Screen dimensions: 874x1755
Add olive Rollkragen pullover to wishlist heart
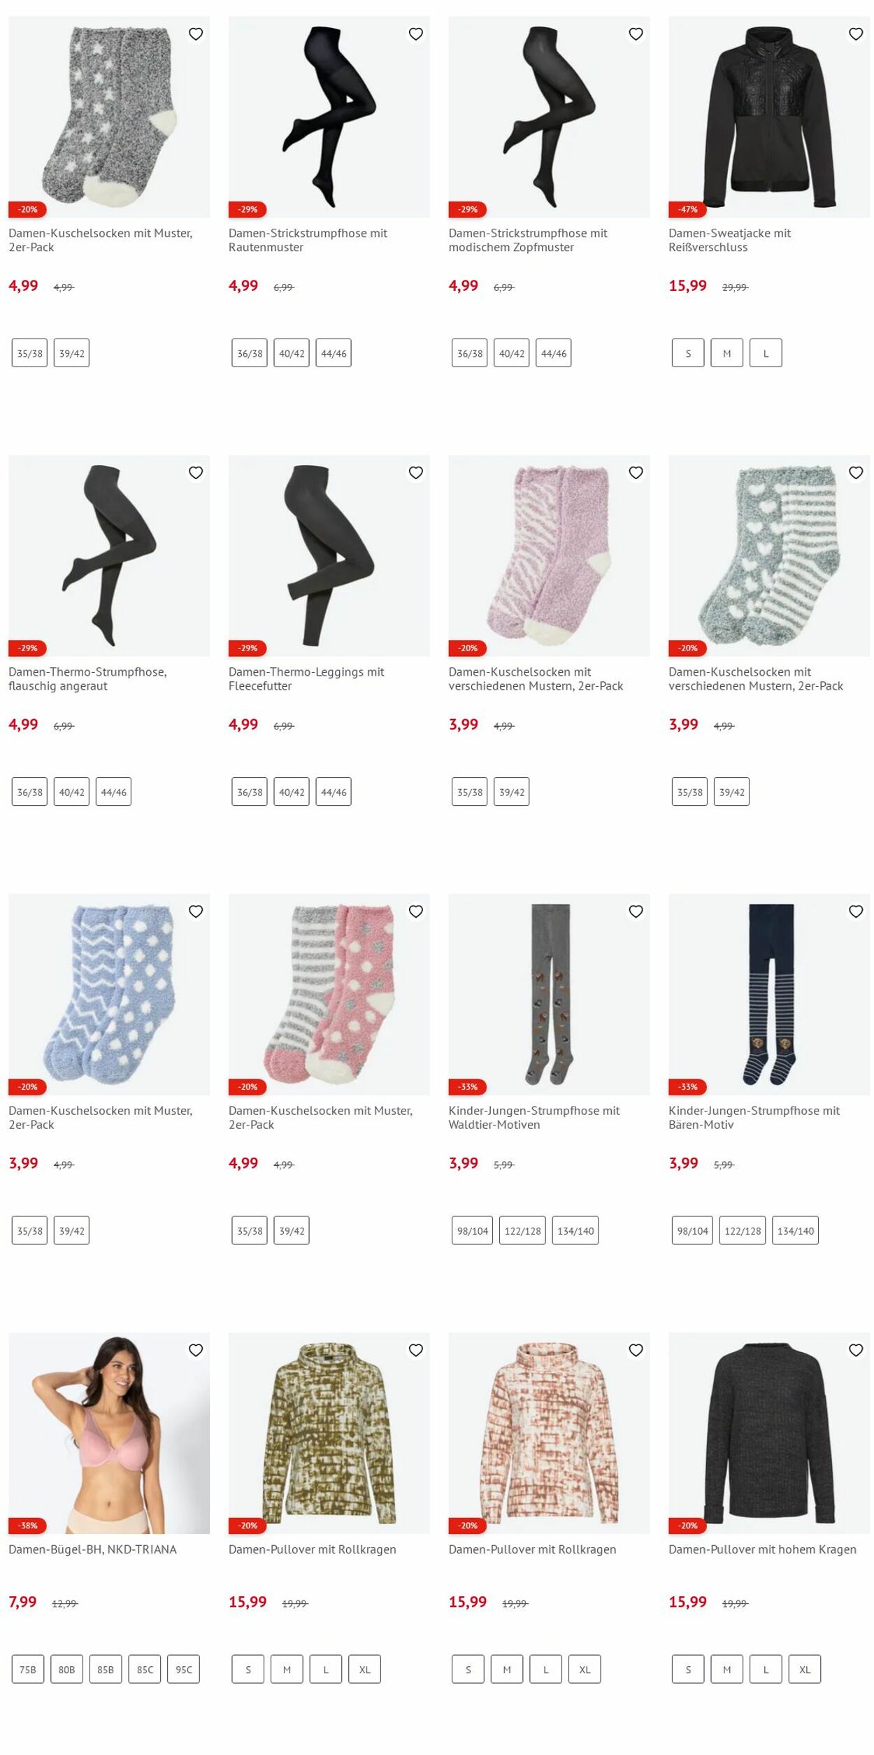(416, 1350)
